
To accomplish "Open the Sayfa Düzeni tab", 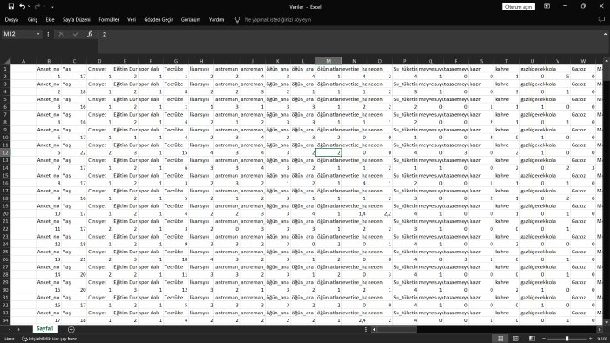I will (77, 19).
